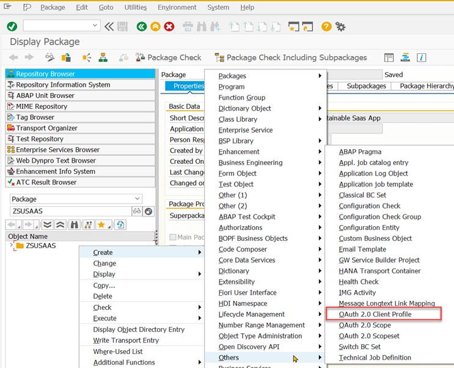Open the ABAP Unit Browser
This screenshot has width=454, height=368.
tap(80, 95)
